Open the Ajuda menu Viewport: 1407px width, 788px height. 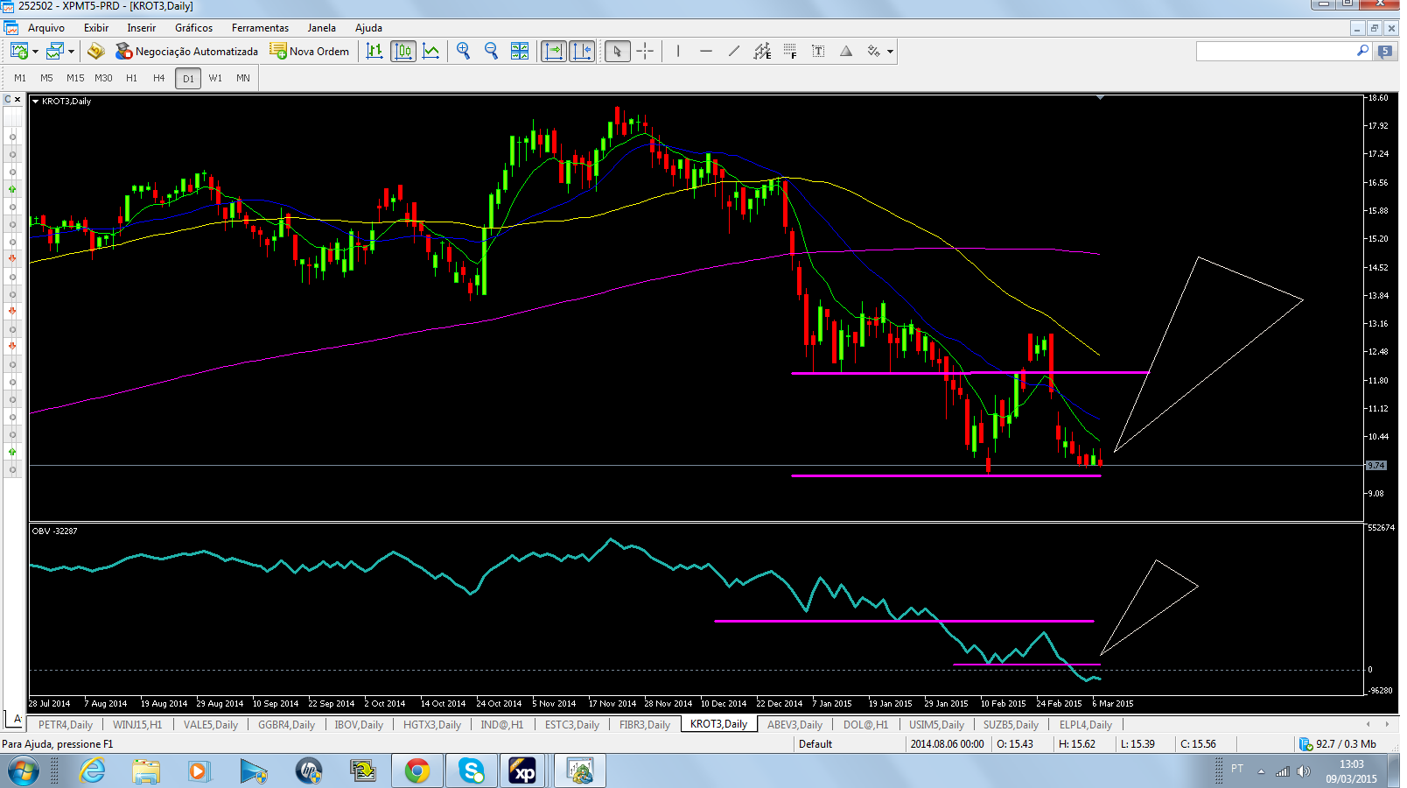[x=368, y=28]
